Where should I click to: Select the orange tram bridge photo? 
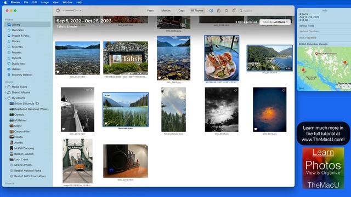[77, 161]
